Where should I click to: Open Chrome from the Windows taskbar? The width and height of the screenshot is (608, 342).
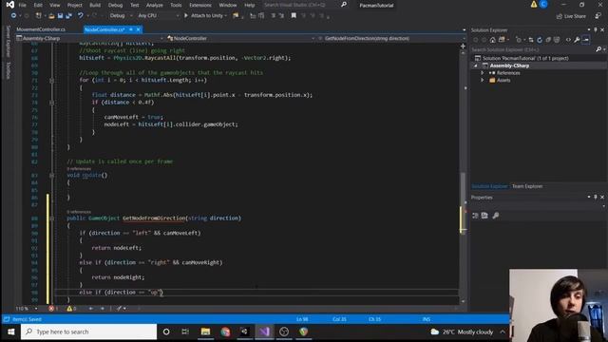(x=225, y=332)
